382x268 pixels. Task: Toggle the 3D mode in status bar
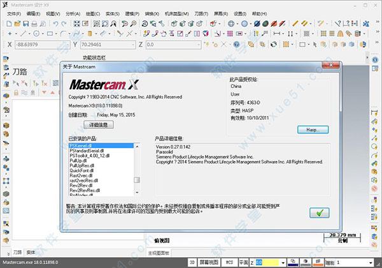(x=192, y=263)
